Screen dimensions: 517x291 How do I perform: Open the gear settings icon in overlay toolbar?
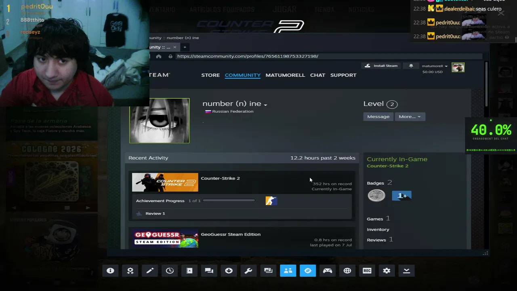coord(387,271)
